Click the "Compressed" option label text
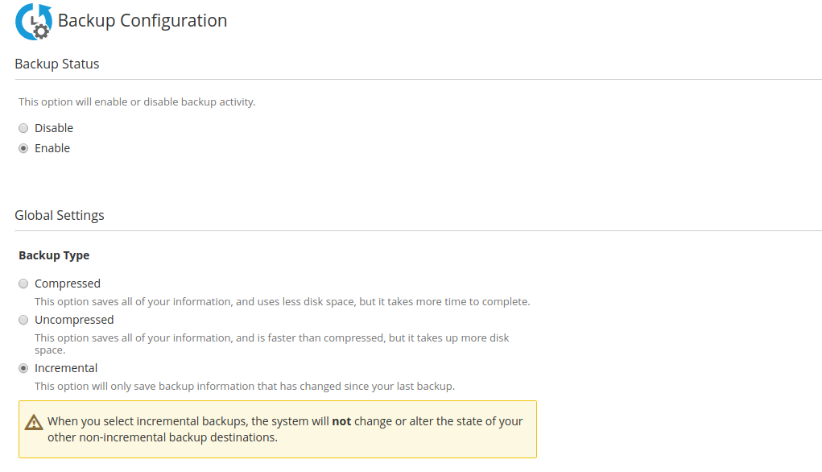The width and height of the screenshot is (822, 472). click(68, 284)
